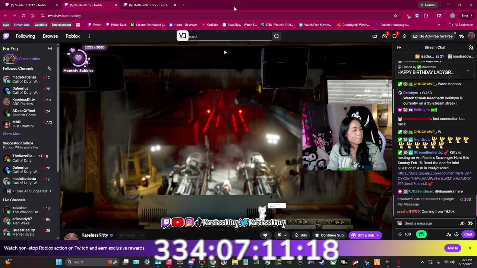Open ADoseOfReel Assetto Corsa channel

point(29,113)
